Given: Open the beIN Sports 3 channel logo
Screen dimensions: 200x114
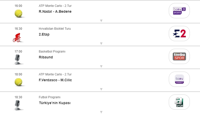Looking at the screenshot, I should pyautogui.click(x=179, y=11).
